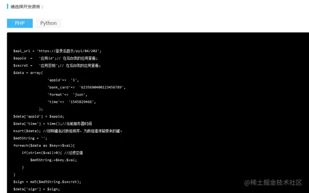Click the $data['appid'] = $appid line
The width and height of the screenshot is (309, 193).
[39, 116]
